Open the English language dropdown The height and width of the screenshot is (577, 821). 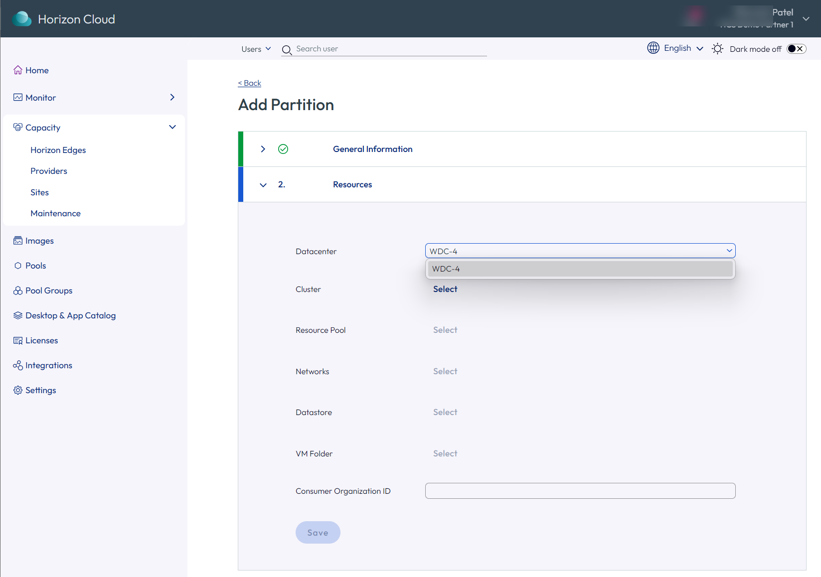point(683,48)
